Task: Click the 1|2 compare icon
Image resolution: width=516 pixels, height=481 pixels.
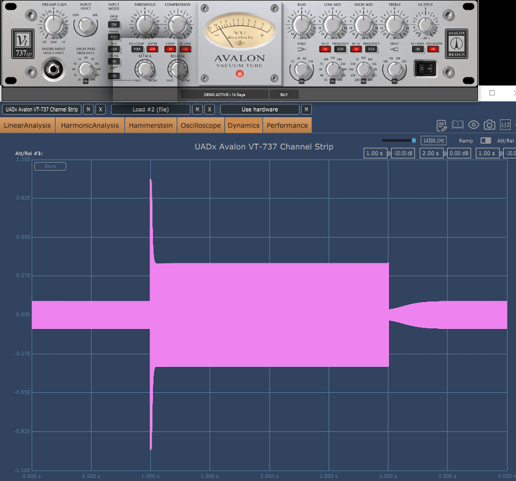Action: [505, 125]
